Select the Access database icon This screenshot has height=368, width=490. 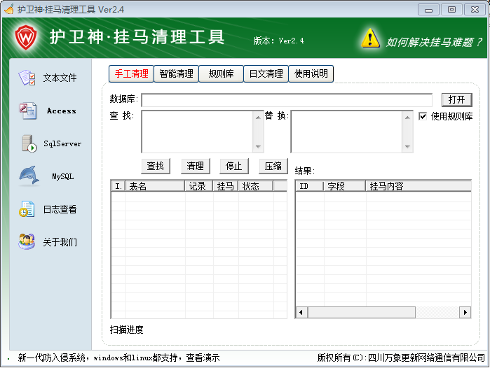(28, 111)
